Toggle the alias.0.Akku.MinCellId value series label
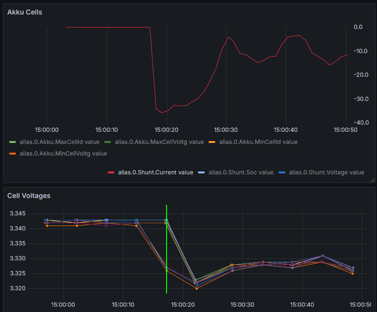Viewport: 377px width, 312px height. pos(258,142)
